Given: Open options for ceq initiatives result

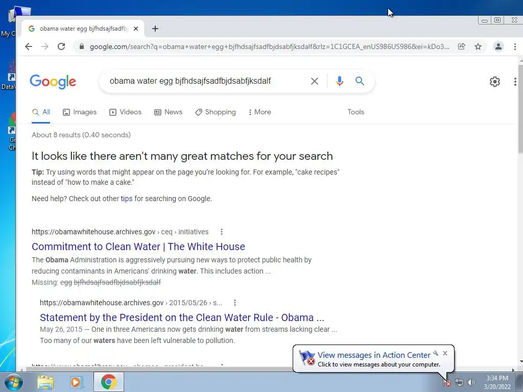Looking at the screenshot, I should pos(222,232).
